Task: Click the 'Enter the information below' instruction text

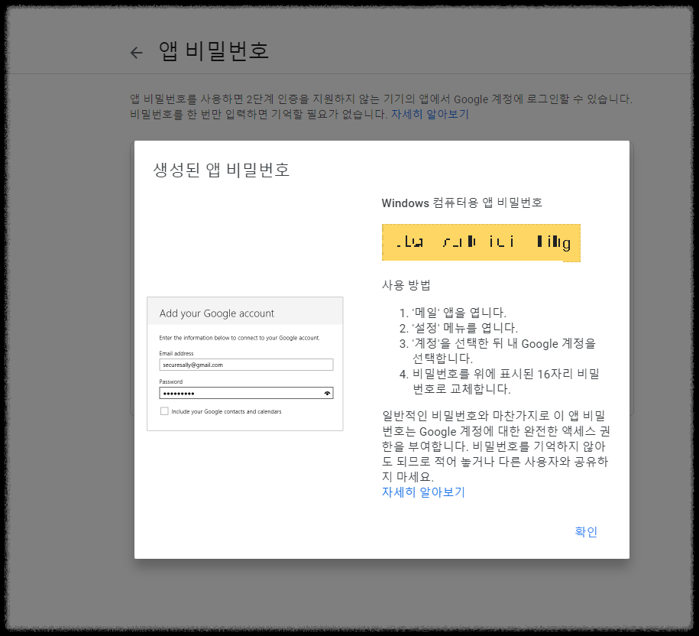Action: 239,338
